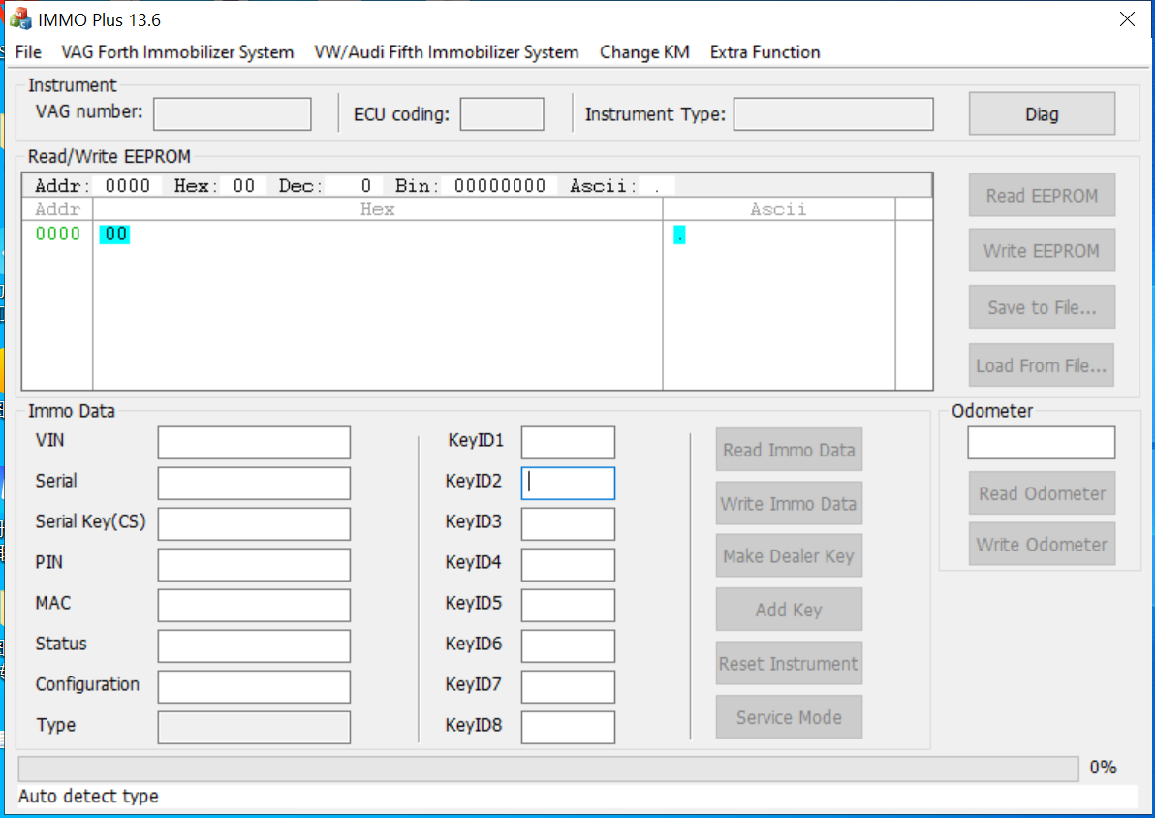This screenshot has width=1155, height=818.
Task: Open the File menu
Action: click(x=28, y=52)
